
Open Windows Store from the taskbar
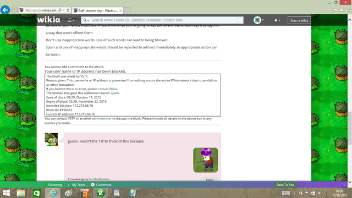click(37, 193)
